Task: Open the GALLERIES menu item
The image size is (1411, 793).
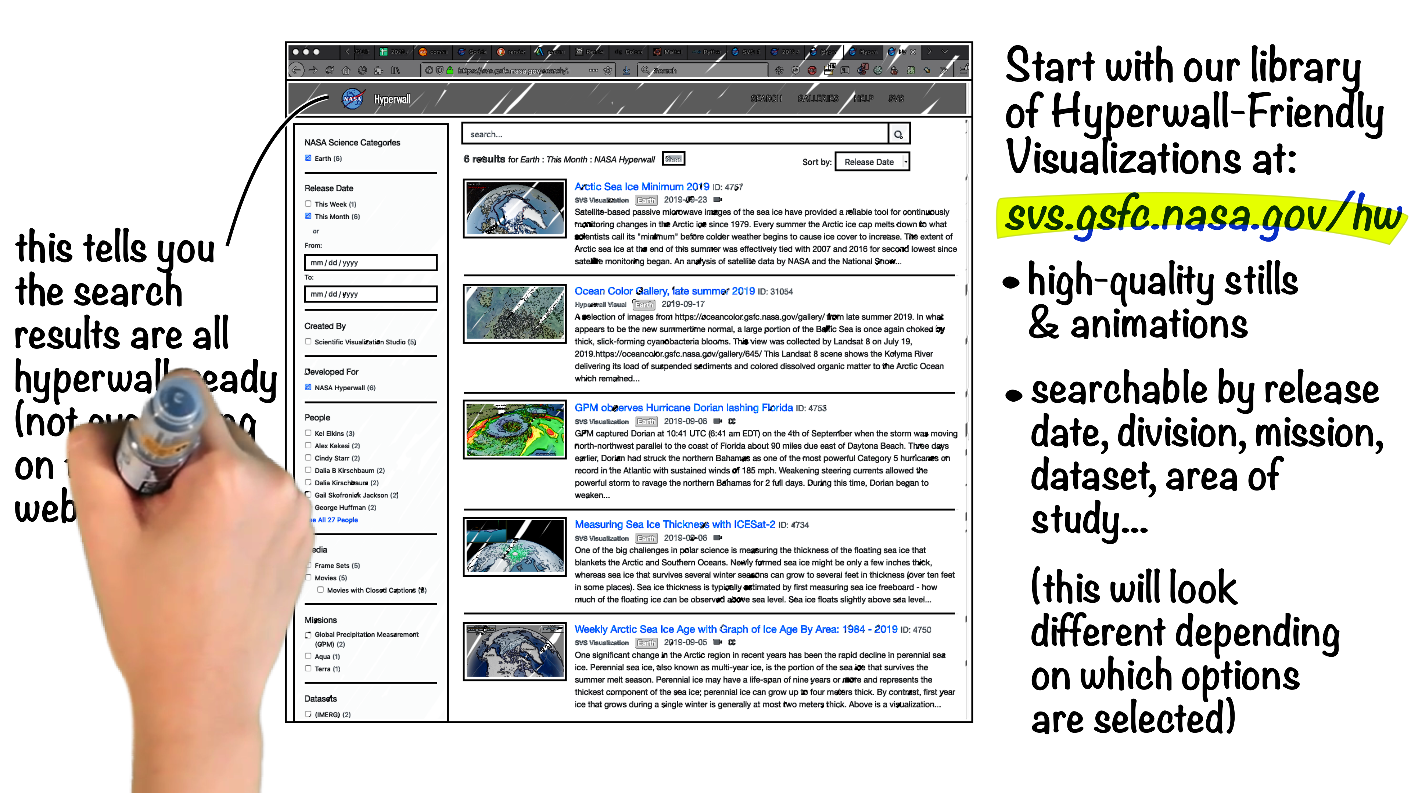Action: (x=818, y=98)
